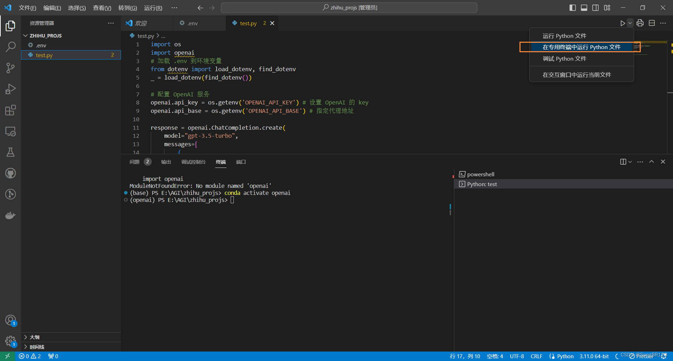Open terminal panel More Actions ellipsis
Image resolution: width=673 pixels, height=361 pixels.
pyautogui.click(x=640, y=162)
